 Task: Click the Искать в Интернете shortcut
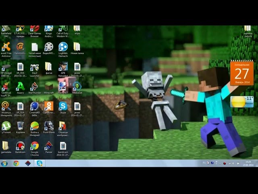pos(6,109)
